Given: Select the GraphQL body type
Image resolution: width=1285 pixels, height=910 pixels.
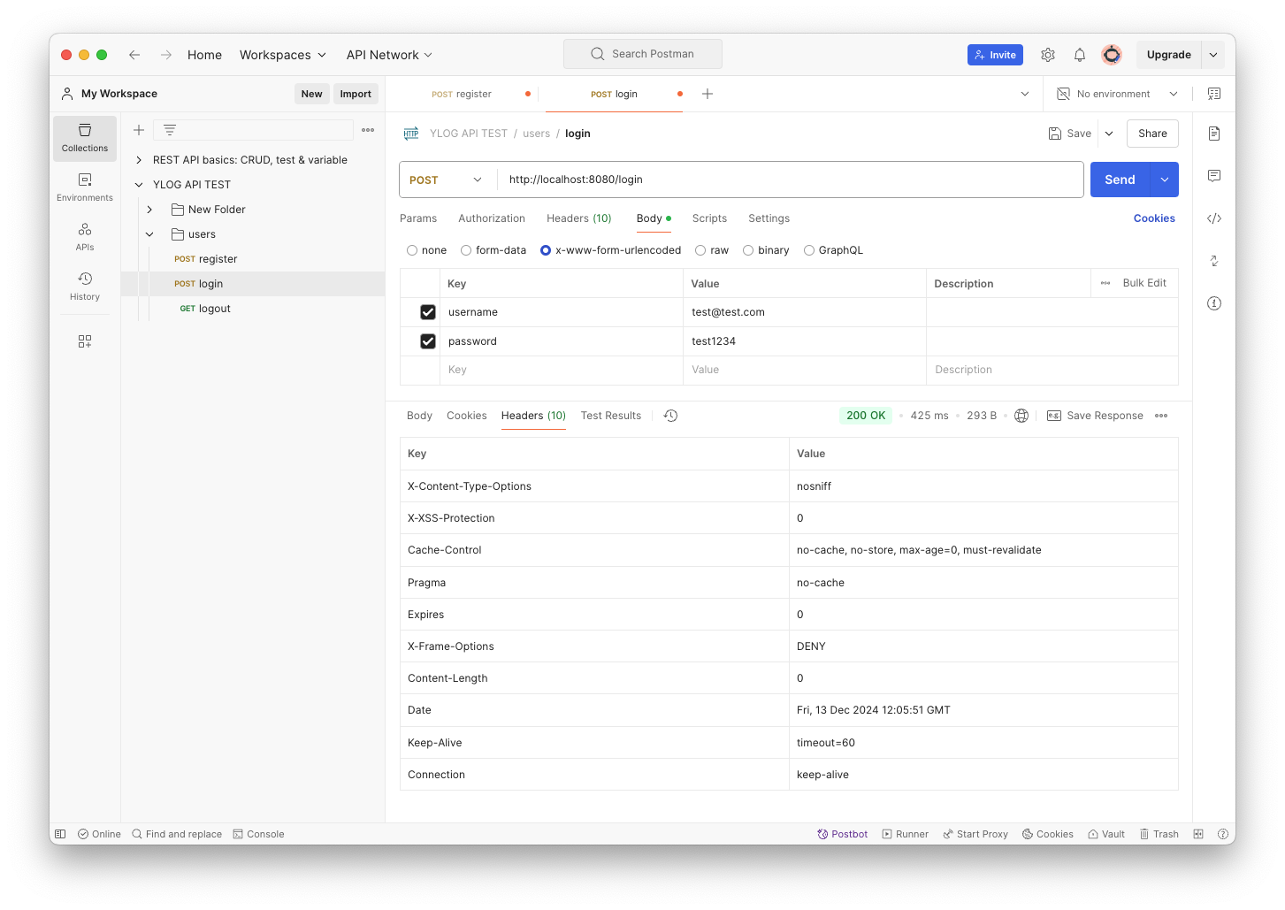Looking at the screenshot, I should [809, 250].
